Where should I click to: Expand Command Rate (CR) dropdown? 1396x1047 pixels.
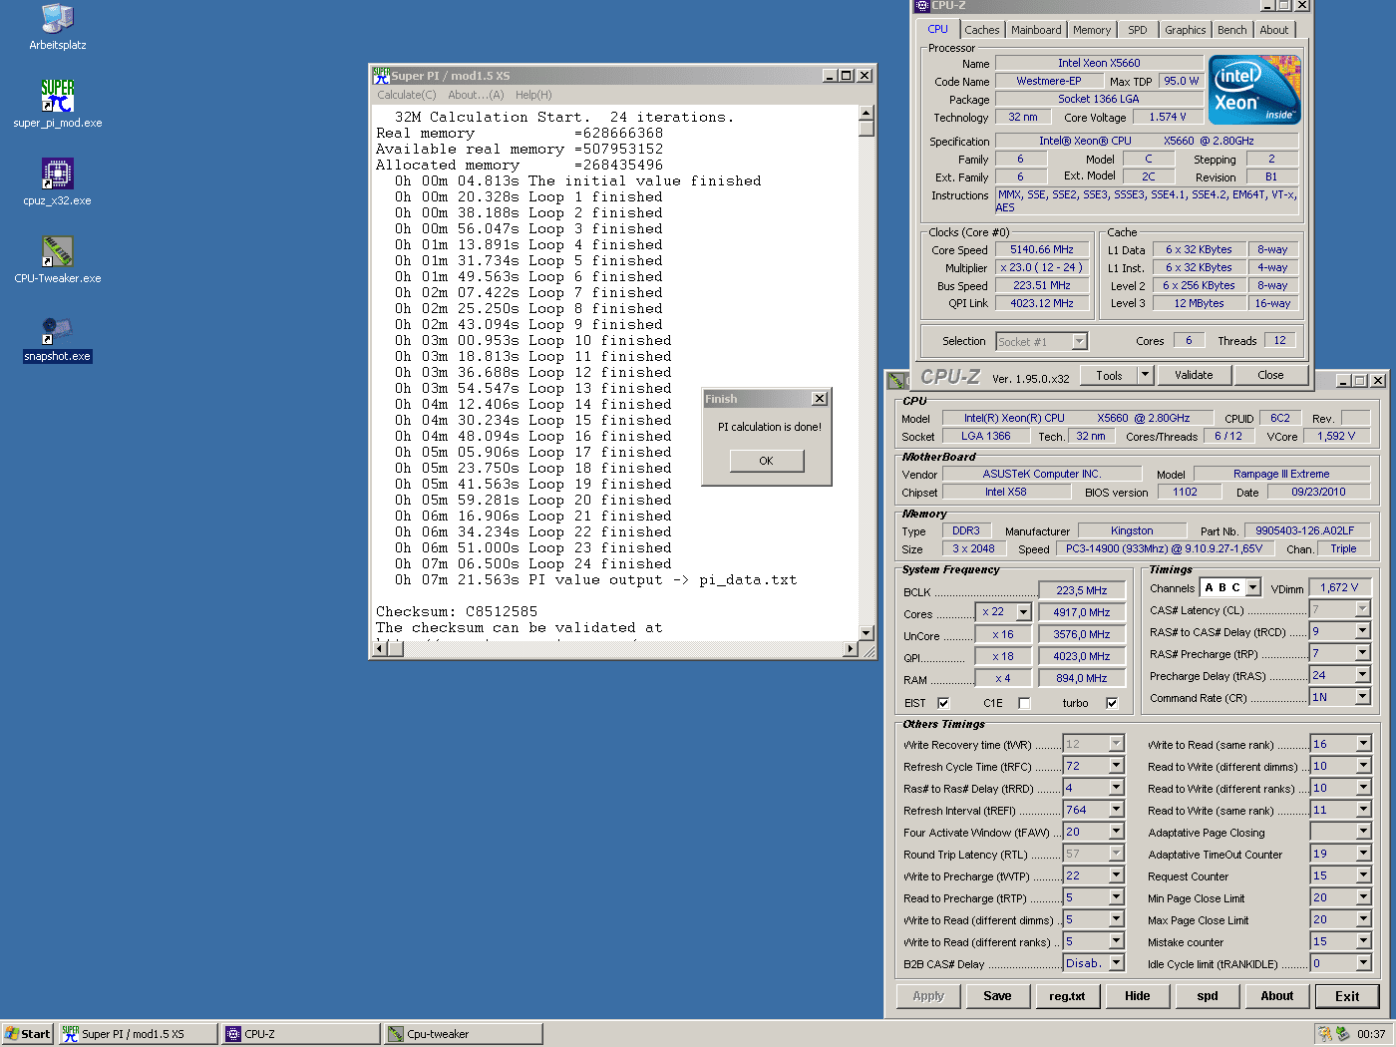pos(1362,697)
